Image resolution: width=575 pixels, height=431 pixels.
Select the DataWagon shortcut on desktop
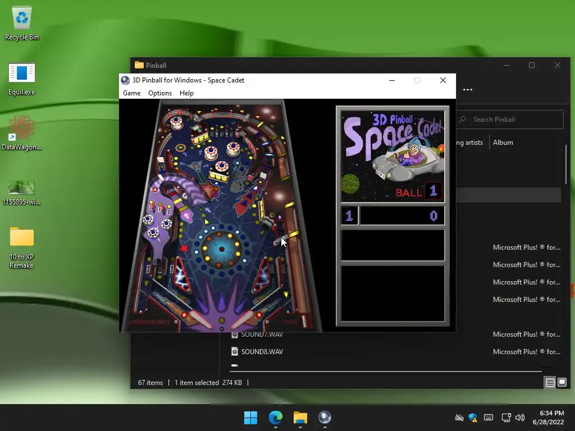coord(22,134)
